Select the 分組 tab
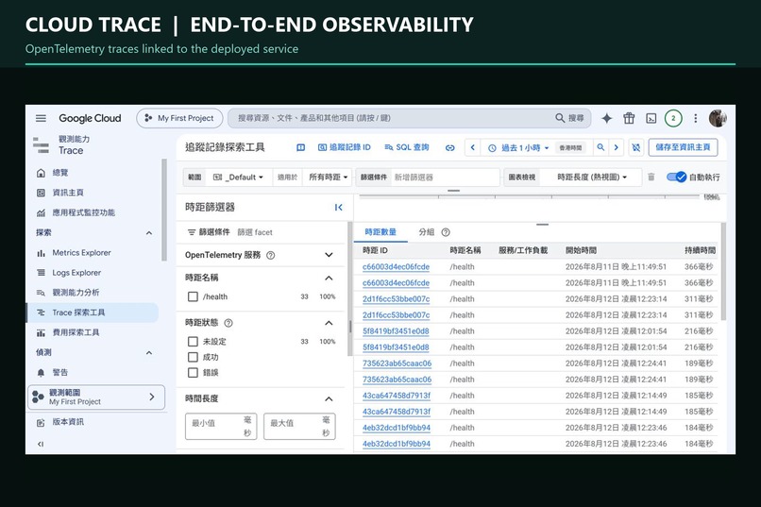761x507 pixels. click(x=426, y=232)
